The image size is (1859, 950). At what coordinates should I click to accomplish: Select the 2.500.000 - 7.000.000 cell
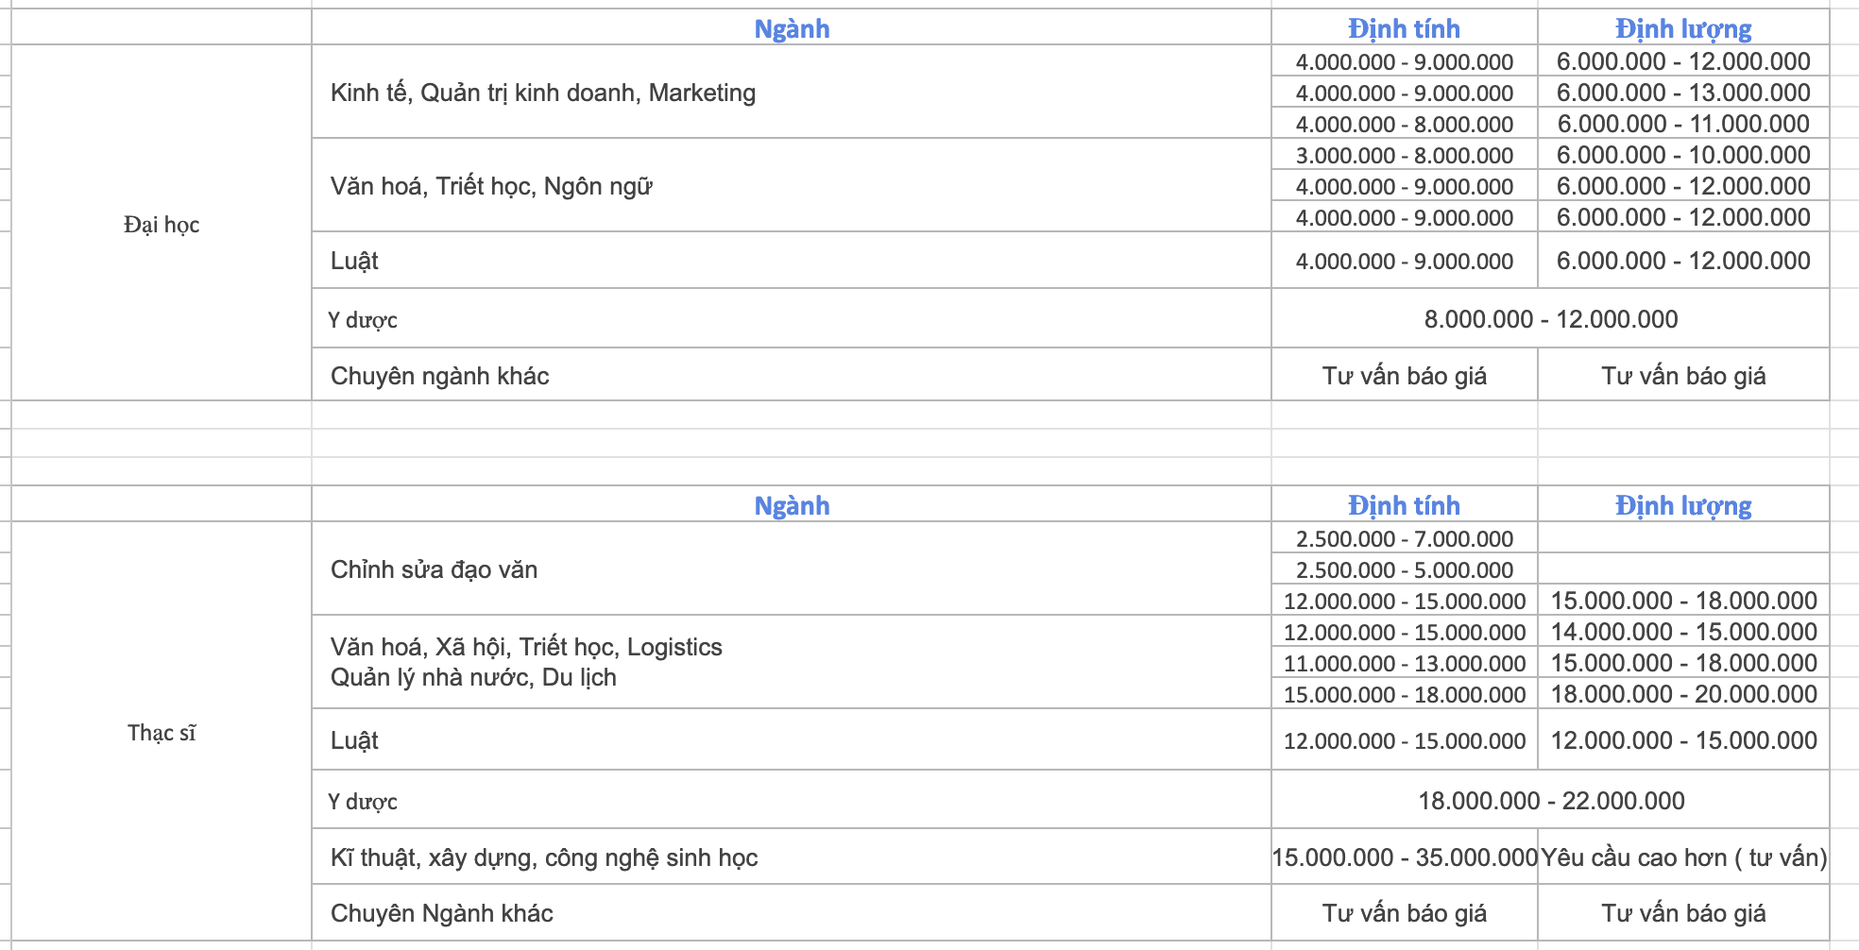click(x=1404, y=538)
